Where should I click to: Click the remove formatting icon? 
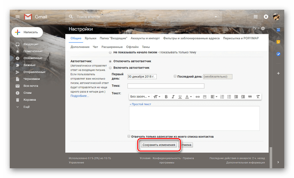pyautogui.click(x=258, y=97)
